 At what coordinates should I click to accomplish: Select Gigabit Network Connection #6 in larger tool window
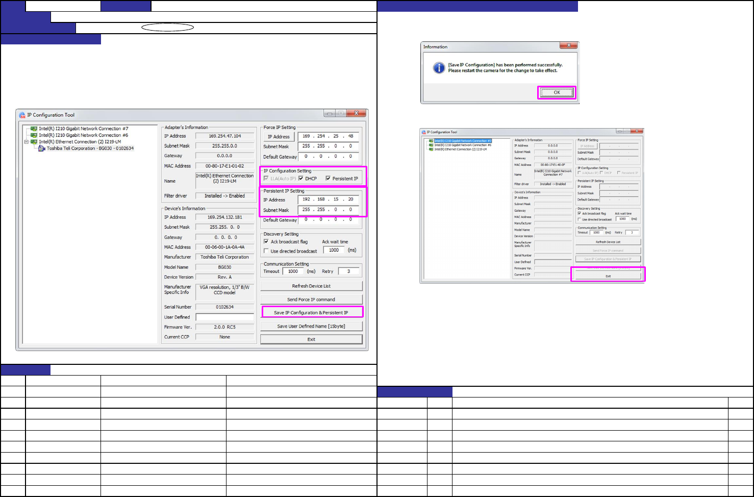pos(84,135)
